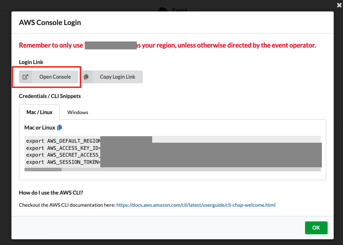Click the Copy Login Link button label
The width and height of the screenshot is (343, 245).
(x=118, y=77)
